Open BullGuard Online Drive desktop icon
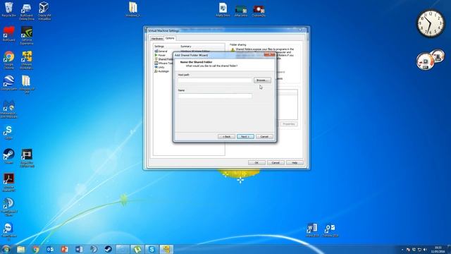This screenshot has height=254, width=451. (x=27, y=11)
